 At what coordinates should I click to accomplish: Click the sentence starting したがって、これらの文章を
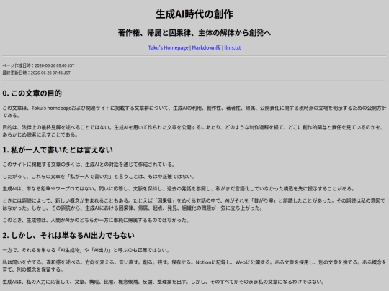pyautogui.click(x=99, y=177)
